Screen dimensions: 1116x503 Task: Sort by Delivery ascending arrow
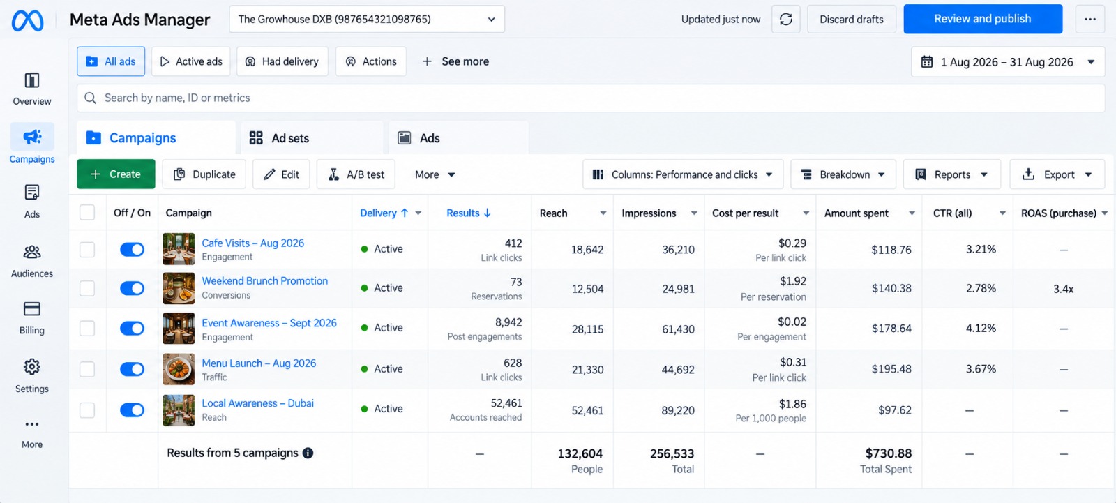coord(404,213)
